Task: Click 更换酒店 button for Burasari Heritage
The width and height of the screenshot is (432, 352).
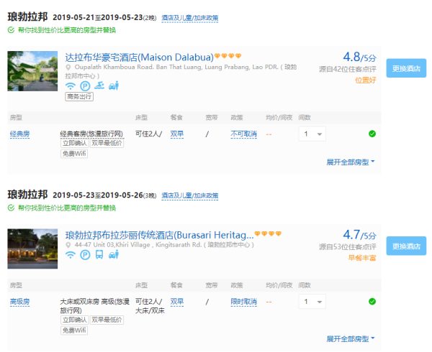Action: (x=406, y=246)
